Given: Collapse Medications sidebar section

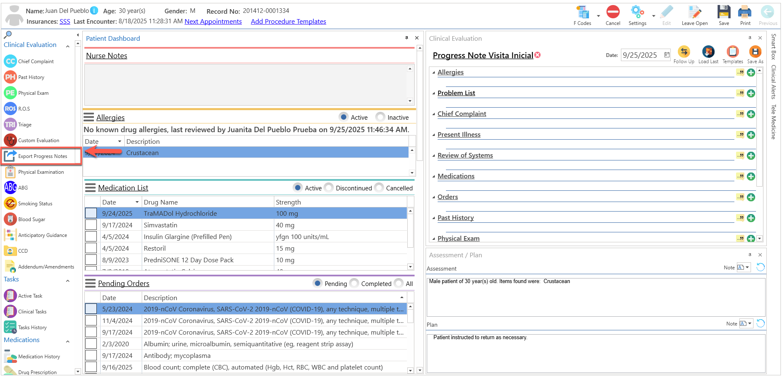Looking at the screenshot, I should 68,341.
